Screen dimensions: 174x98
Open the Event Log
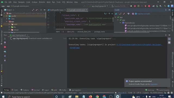pos(150,90)
